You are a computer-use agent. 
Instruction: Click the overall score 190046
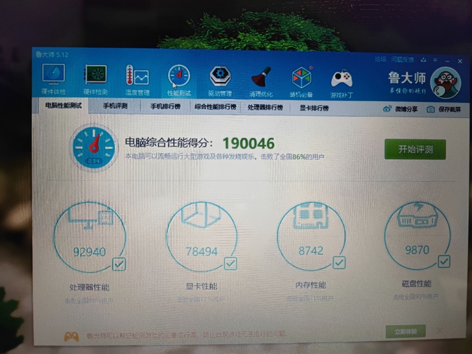coord(249,143)
